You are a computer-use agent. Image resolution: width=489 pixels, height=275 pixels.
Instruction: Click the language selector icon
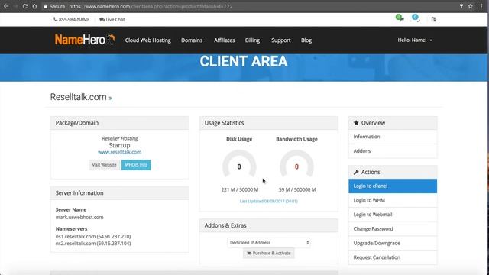coord(434,19)
